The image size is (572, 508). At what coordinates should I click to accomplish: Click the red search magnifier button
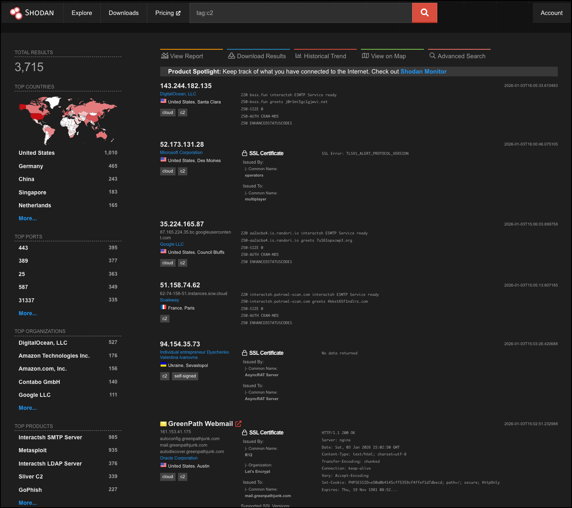[x=424, y=13]
